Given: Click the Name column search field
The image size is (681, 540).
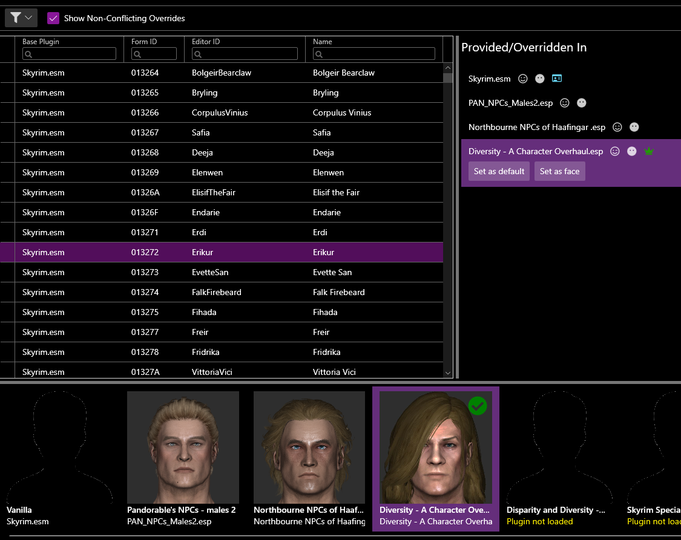Looking at the screenshot, I should click(373, 54).
